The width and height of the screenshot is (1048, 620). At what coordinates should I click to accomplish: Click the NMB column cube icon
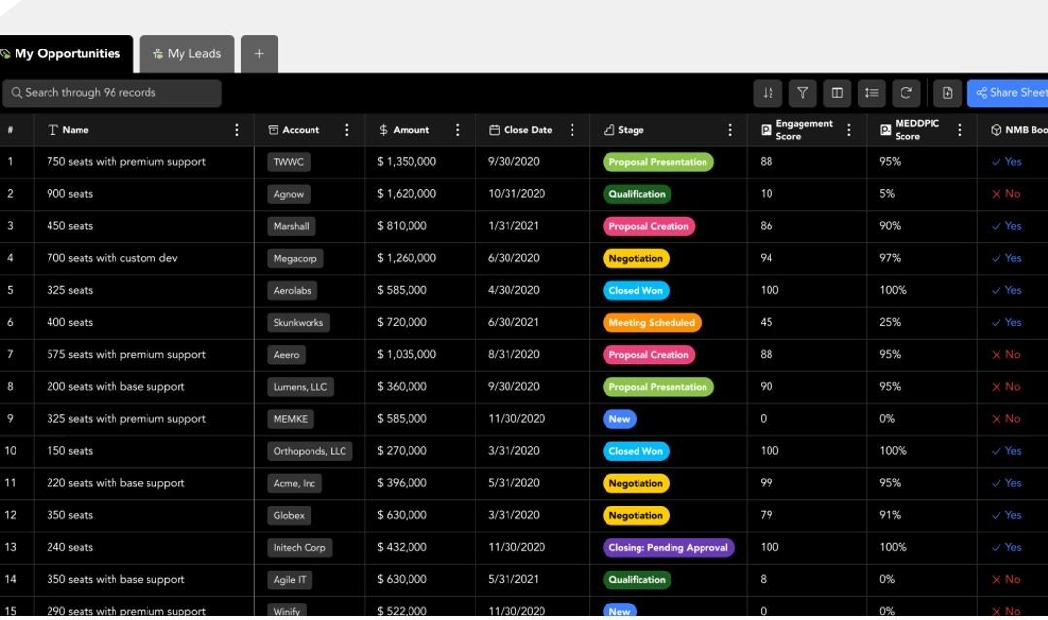996,130
